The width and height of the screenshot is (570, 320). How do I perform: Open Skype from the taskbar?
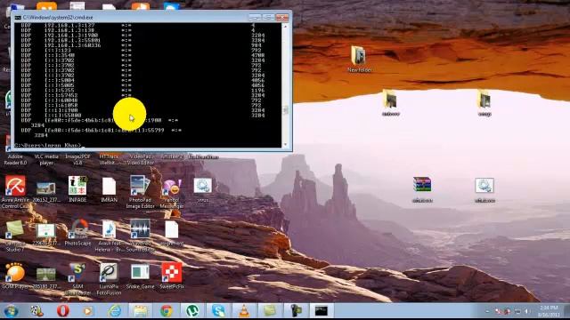click(218, 311)
